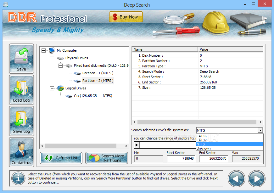Open Contact us support button
The width and height of the screenshot is (274, 193).
click(x=21, y=152)
